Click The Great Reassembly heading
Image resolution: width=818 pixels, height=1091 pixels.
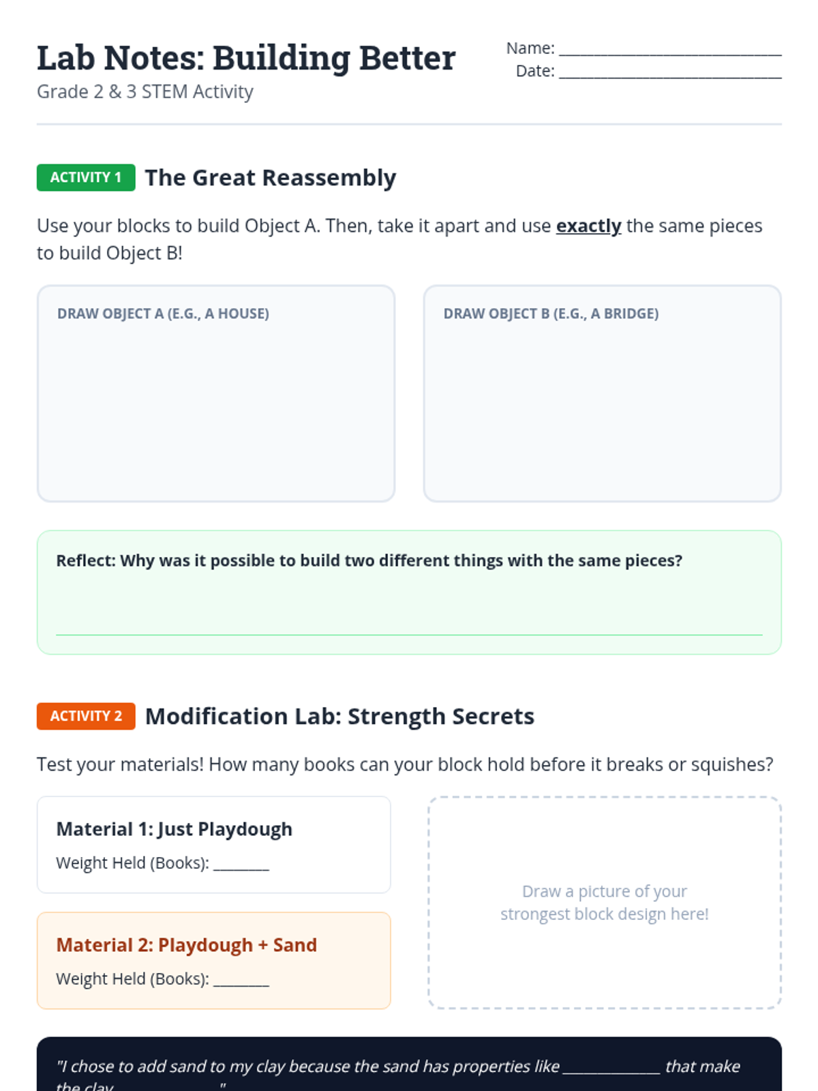pos(271,178)
